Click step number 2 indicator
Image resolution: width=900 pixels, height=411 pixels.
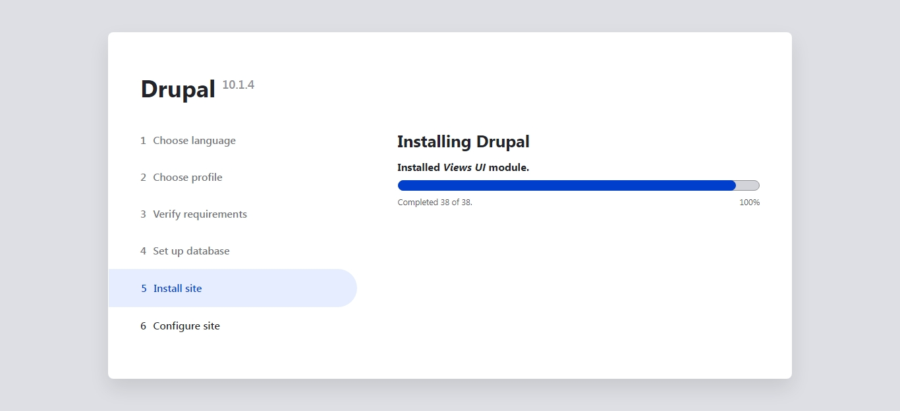pyautogui.click(x=142, y=177)
